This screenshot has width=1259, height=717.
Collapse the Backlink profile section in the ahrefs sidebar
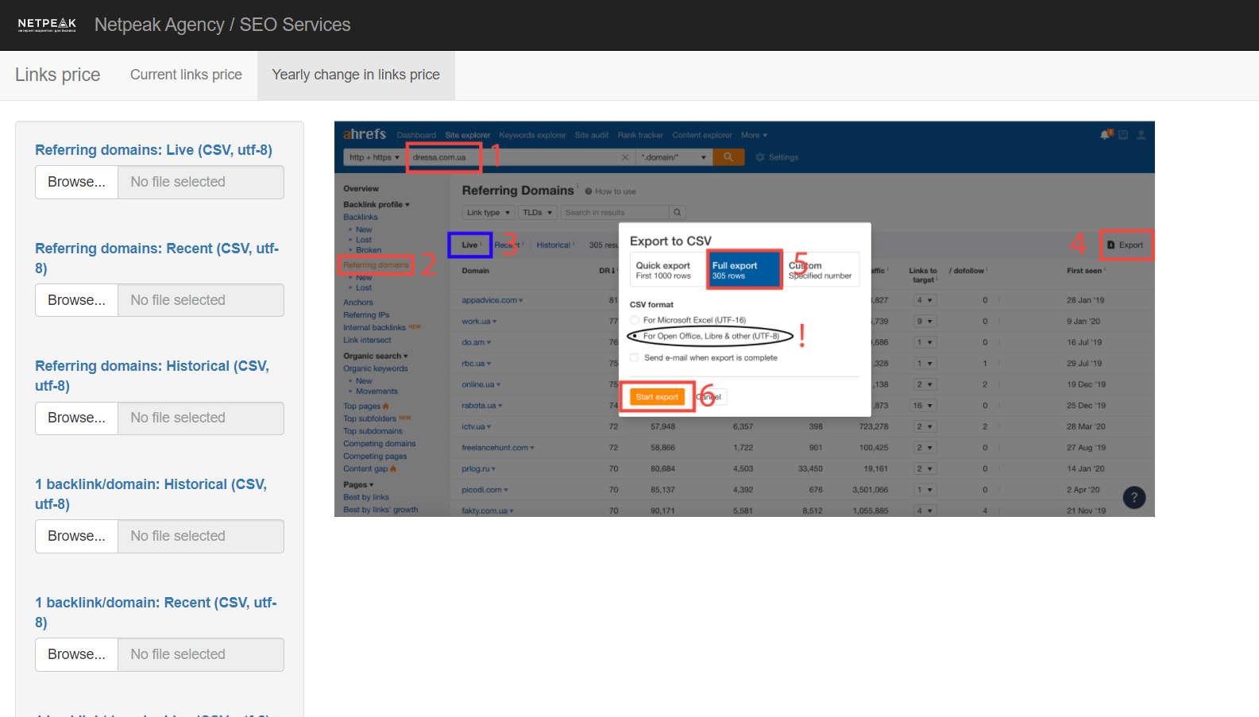click(x=377, y=204)
